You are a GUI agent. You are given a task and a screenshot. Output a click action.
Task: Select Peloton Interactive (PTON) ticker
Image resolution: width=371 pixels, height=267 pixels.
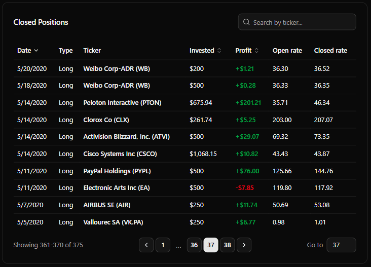[x=122, y=103]
